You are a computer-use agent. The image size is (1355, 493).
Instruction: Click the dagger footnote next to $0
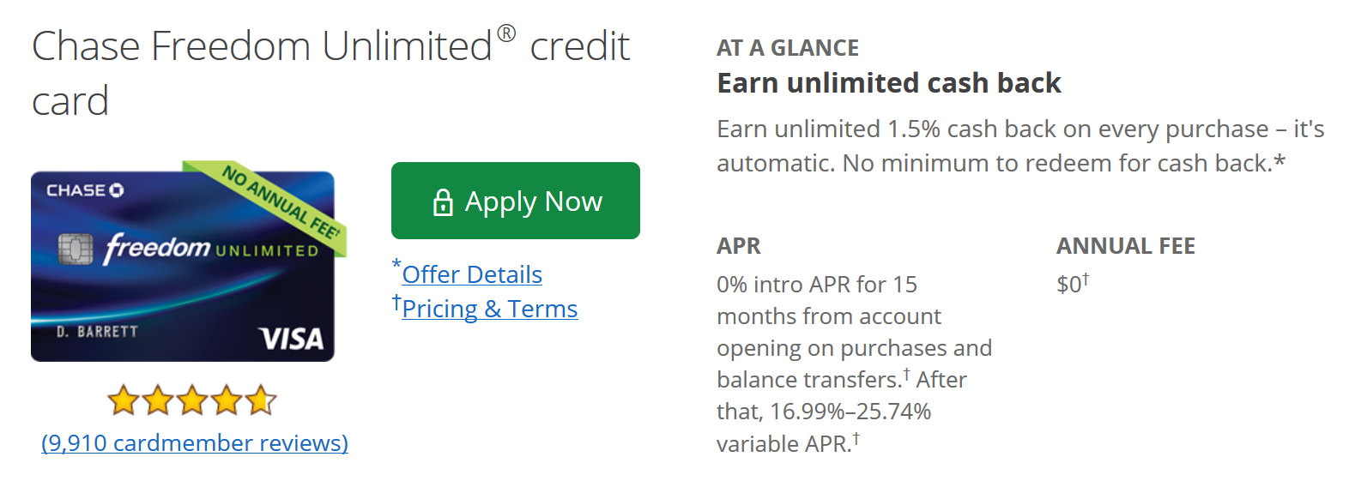coord(1086,279)
